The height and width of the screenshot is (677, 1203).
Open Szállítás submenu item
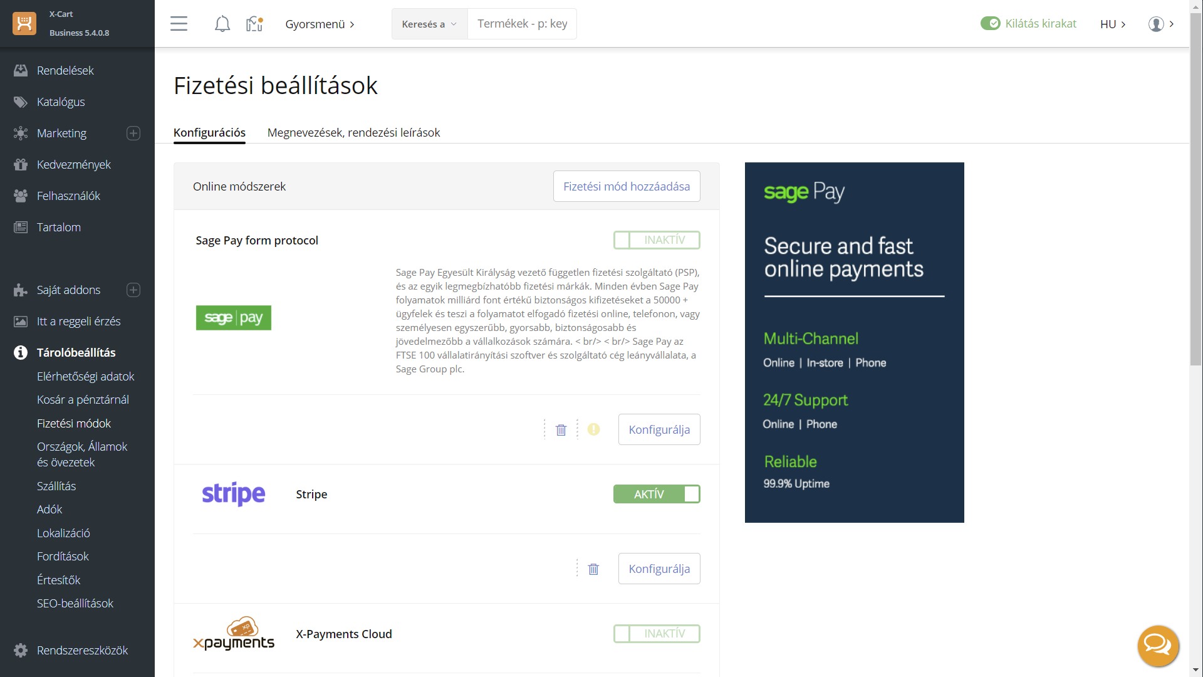point(56,486)
